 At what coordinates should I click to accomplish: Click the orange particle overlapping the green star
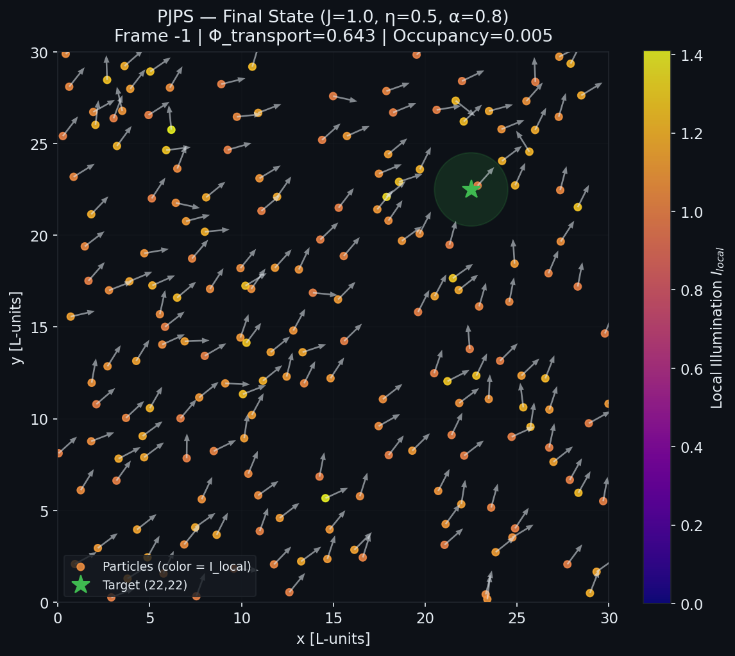[x=478, y=186]
